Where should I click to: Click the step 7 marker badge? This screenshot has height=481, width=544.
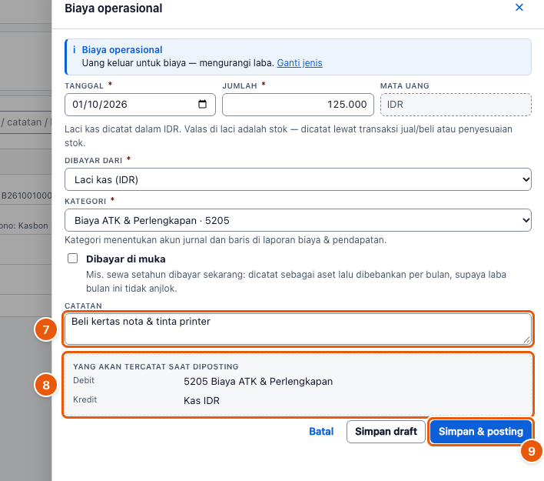46,329
